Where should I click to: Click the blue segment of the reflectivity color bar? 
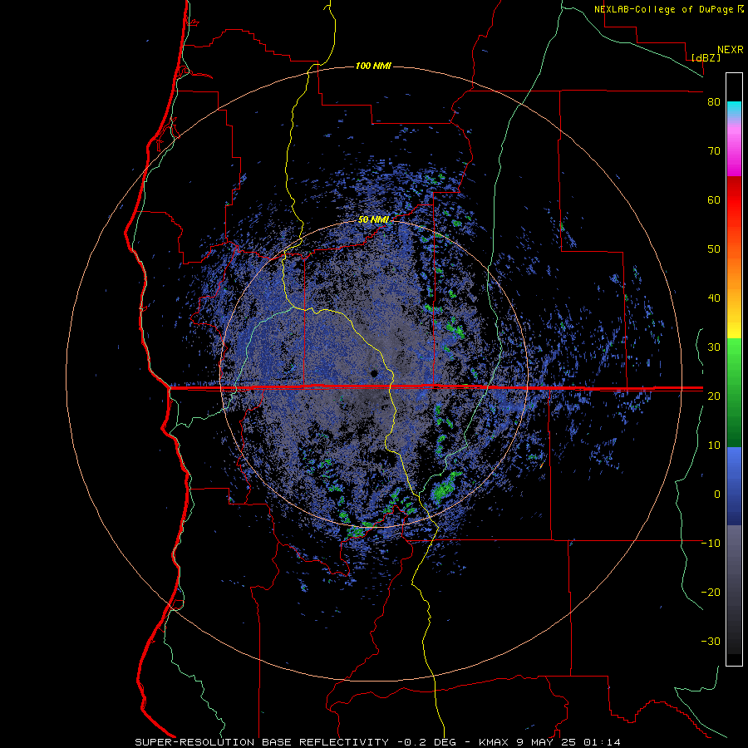pos(734,486)
